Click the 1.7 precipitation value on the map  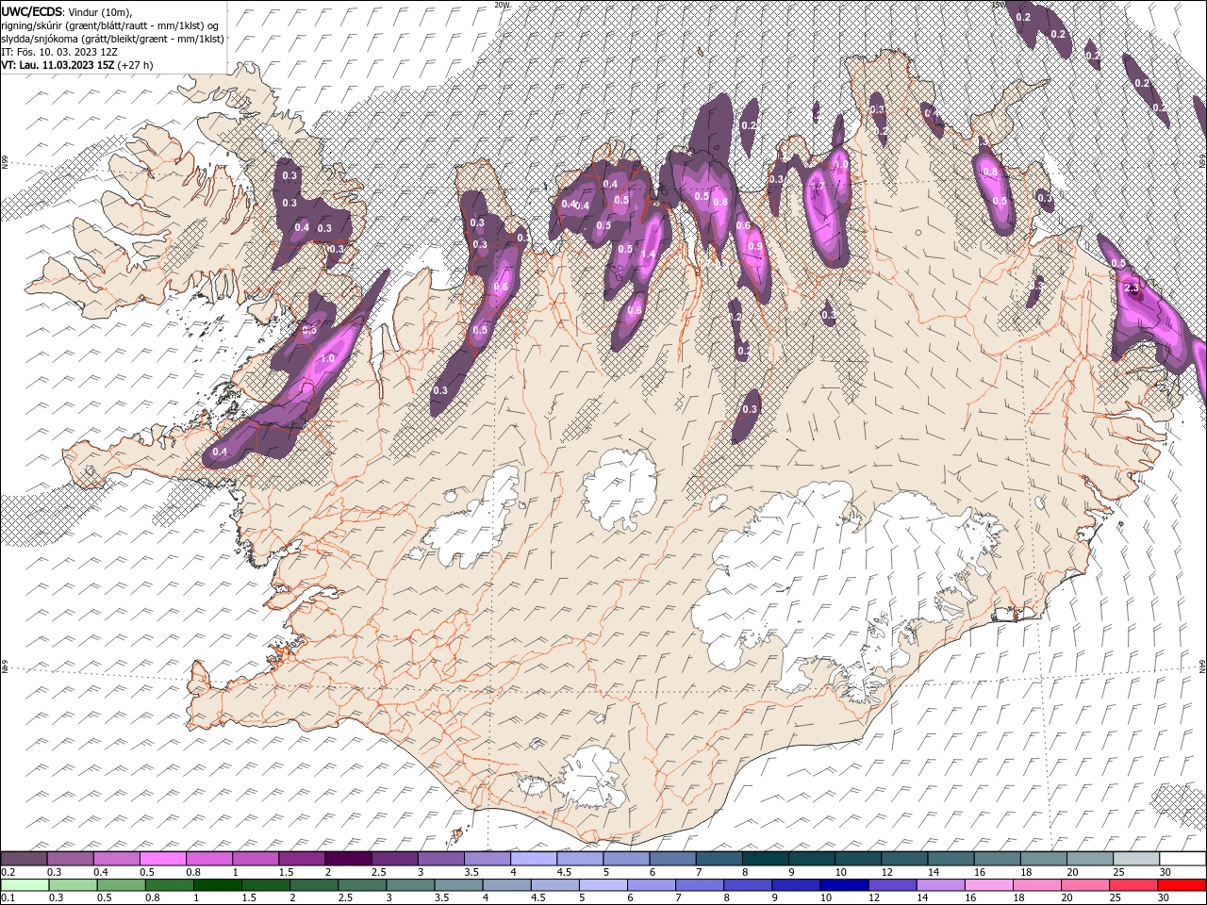tap(818, 187)
